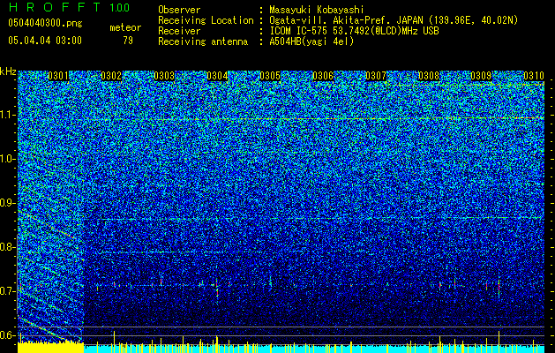Click the version number 1.0.0
Viewport: 555px width, 353px height.
(119, 7)
